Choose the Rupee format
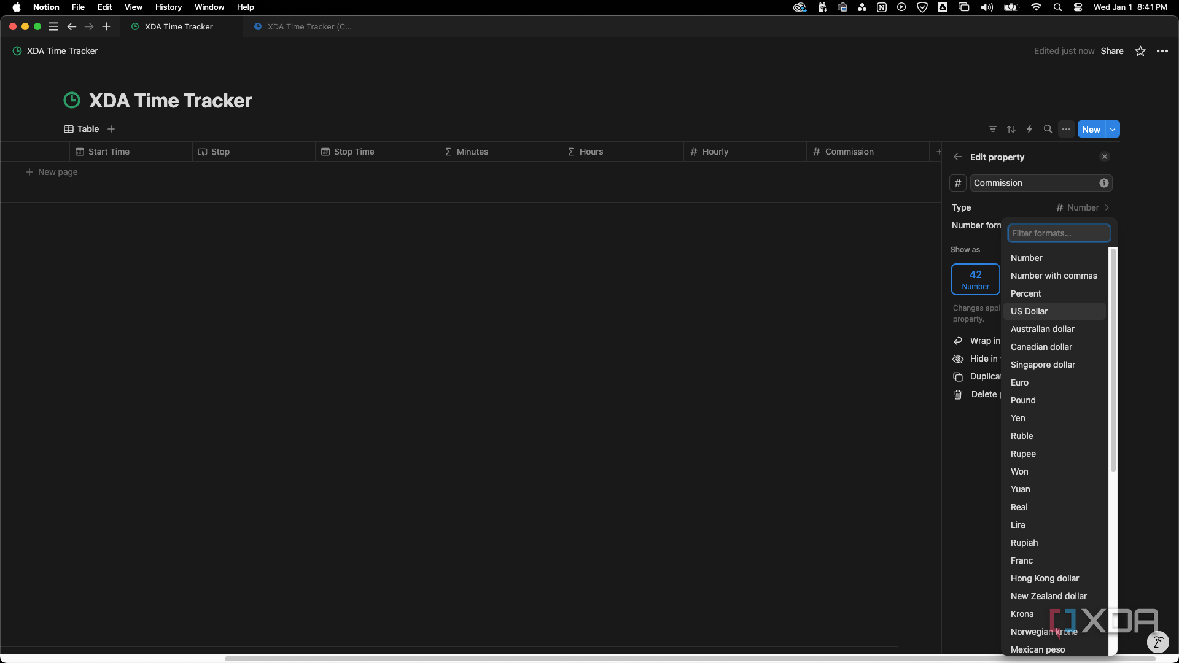The height and width of the screenshot is (663, 1179). tap(1054, 454)
